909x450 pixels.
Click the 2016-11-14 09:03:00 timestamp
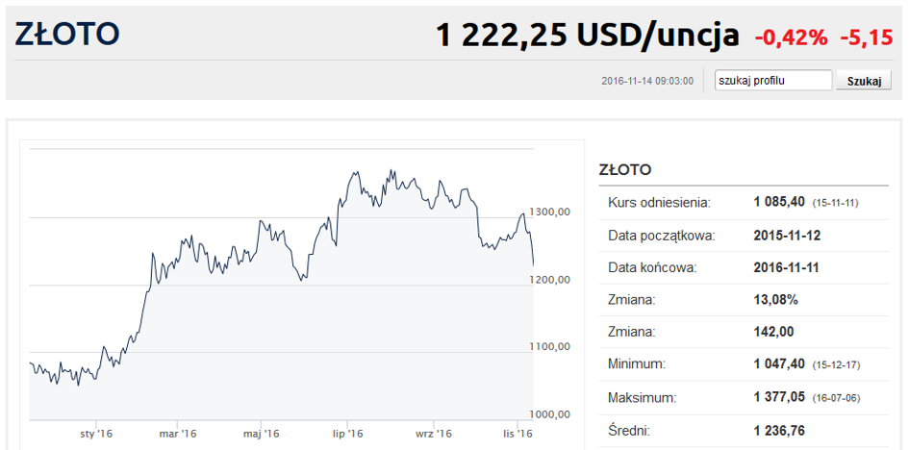[x=647, y=81]
